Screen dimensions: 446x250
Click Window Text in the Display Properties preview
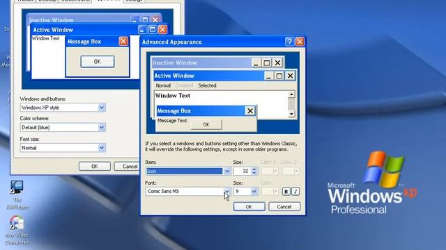coord(45,38)
